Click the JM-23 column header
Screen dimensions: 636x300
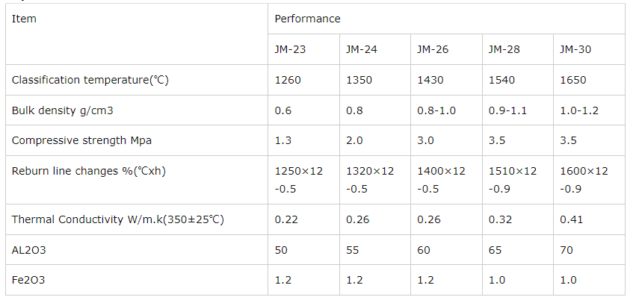click(x=289, y=50)
